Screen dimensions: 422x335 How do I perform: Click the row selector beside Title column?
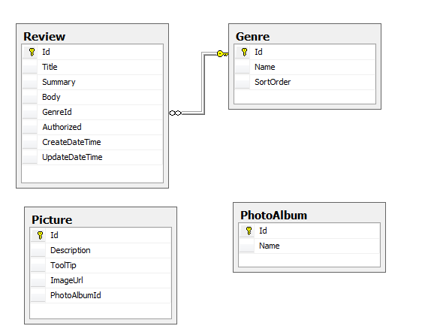pyautogui.click(x=30, y=67)
